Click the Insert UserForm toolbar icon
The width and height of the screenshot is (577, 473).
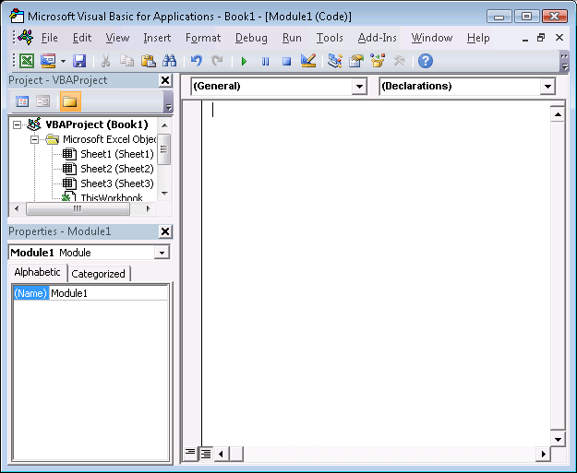coord(48,61)
